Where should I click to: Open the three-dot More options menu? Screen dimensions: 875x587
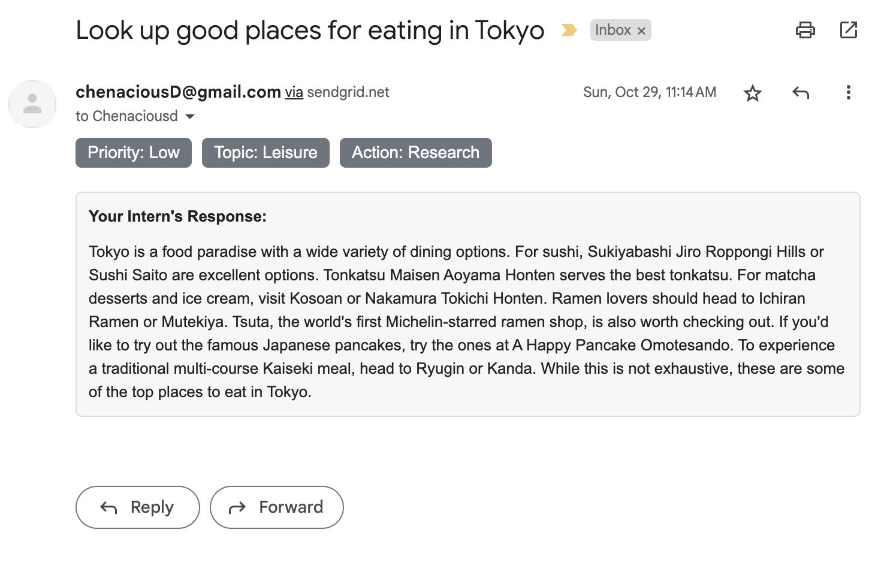(x=848, y=92)
